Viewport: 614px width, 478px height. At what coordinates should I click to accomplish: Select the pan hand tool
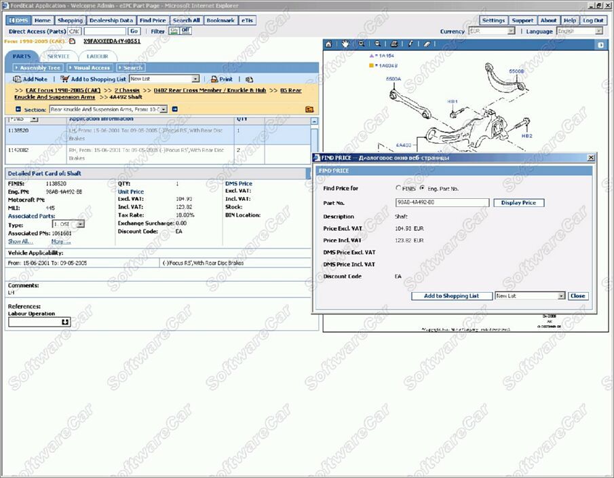345,44
